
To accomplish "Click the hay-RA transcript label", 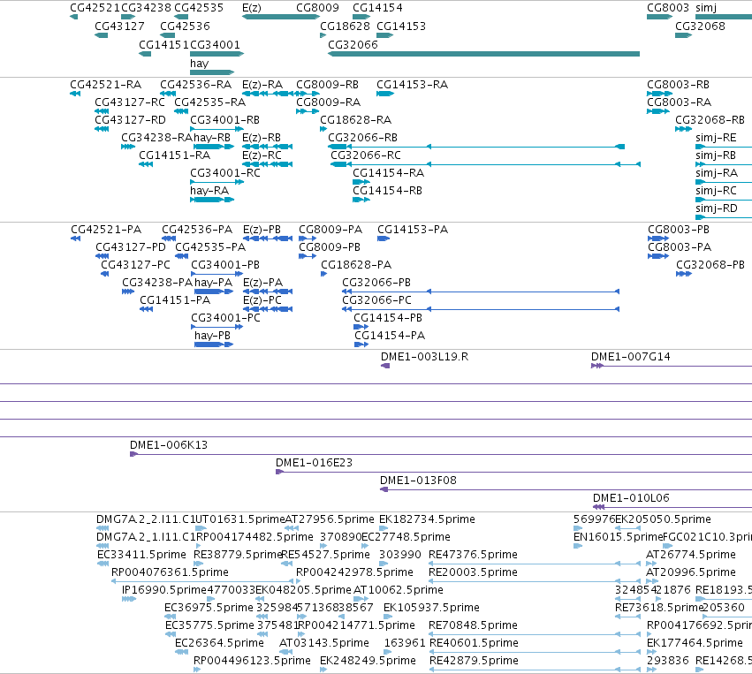I will 209,190.
